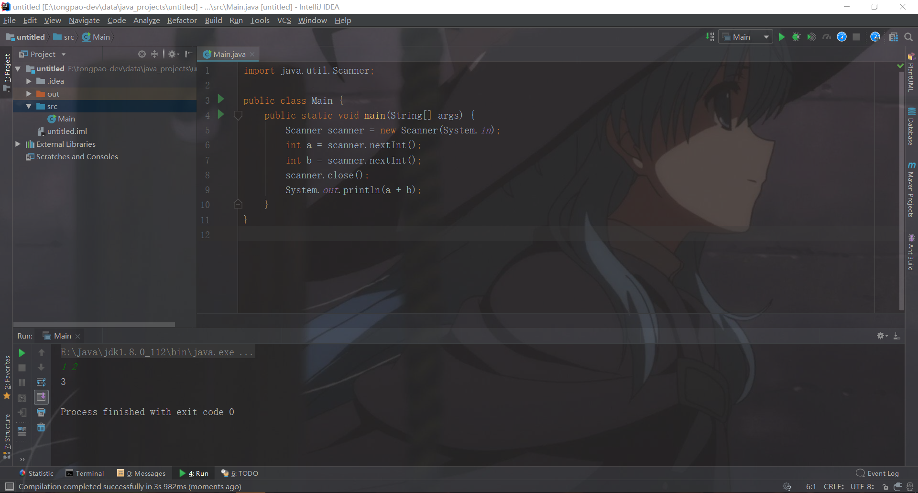918x493 pixels.
Task: Toggle the Maven Projects tool window stripe
Action: 911,190
